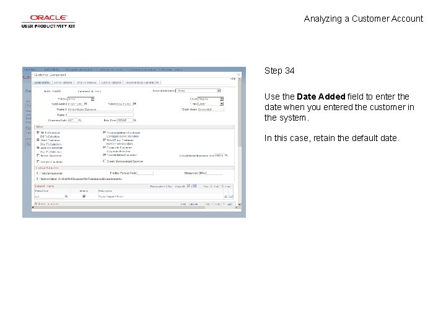The height and width of the screenshot is (334, 446).
Task: Click the dialog's vertical scrollbar
Action: [x=240, y=142]
